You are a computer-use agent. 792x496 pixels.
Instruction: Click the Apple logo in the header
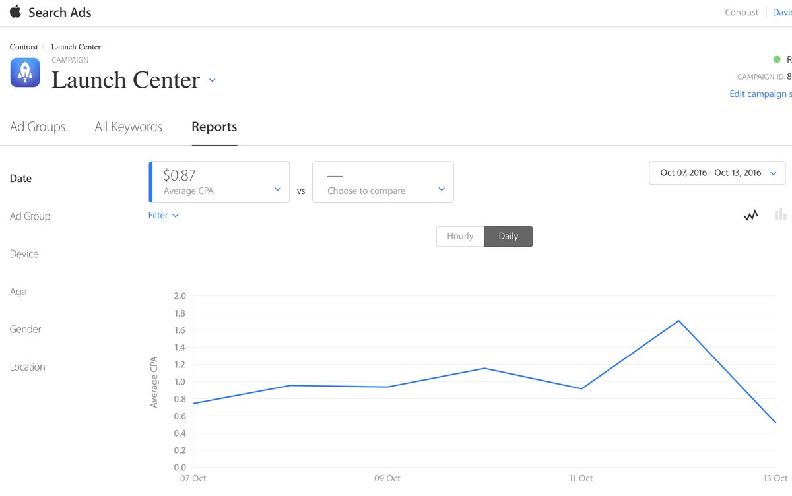point(15,12)
